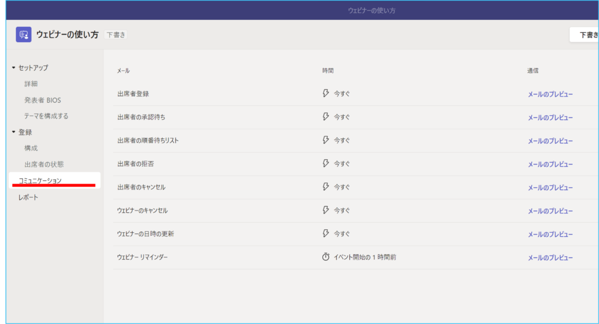
Task: Collapse the 登録 section
Action: click(x=14, y=132)
